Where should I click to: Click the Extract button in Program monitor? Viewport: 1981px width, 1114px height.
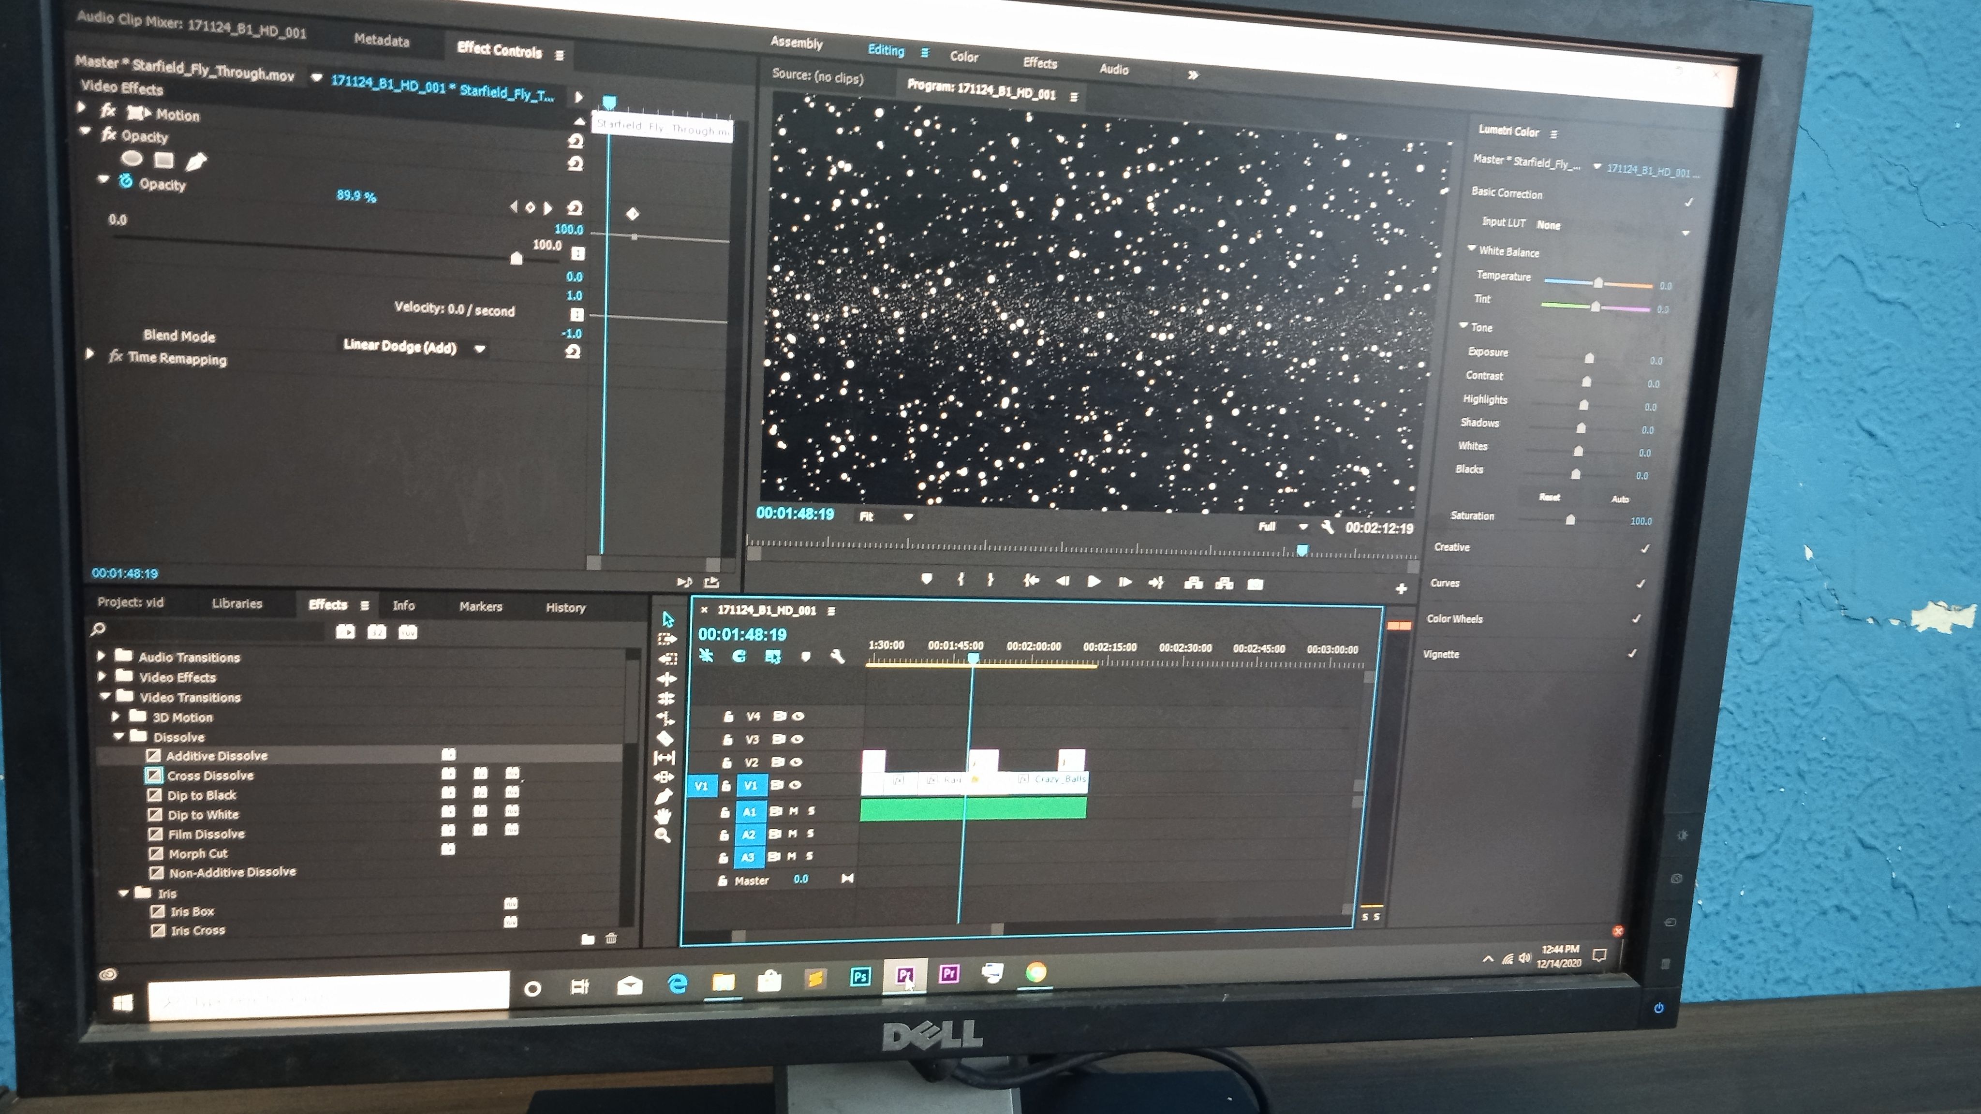pyautogui.click(x=1224, y=584)
